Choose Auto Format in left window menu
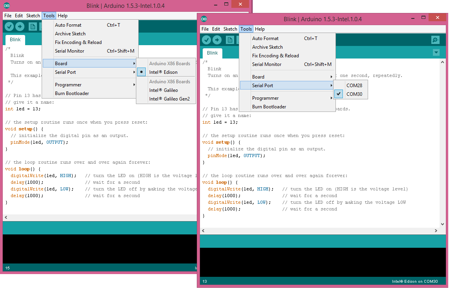Image resolution: width=449 pixels, height=289 pixels. [x=89, y=25]
